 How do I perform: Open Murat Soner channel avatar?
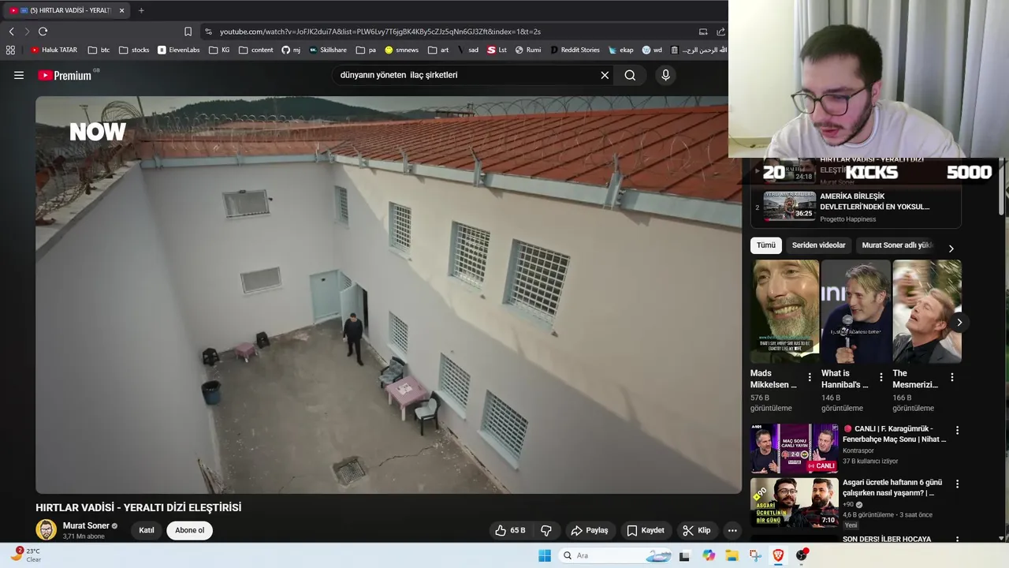coord(46,529)
